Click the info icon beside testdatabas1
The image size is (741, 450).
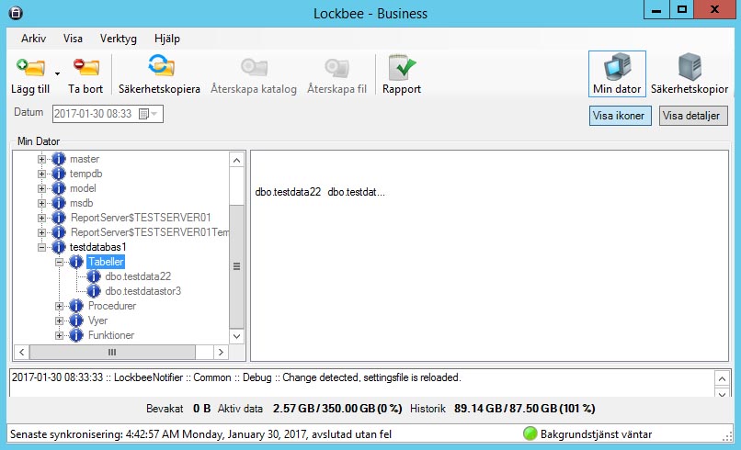(59, 247)
